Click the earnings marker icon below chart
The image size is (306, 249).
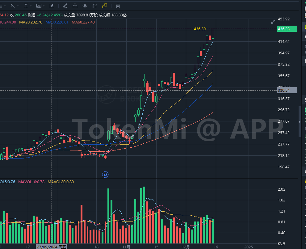click(105, 175)
